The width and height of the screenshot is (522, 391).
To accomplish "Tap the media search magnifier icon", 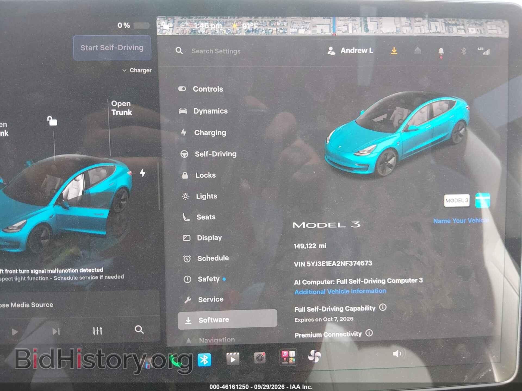I will click(x=139, y=330).
